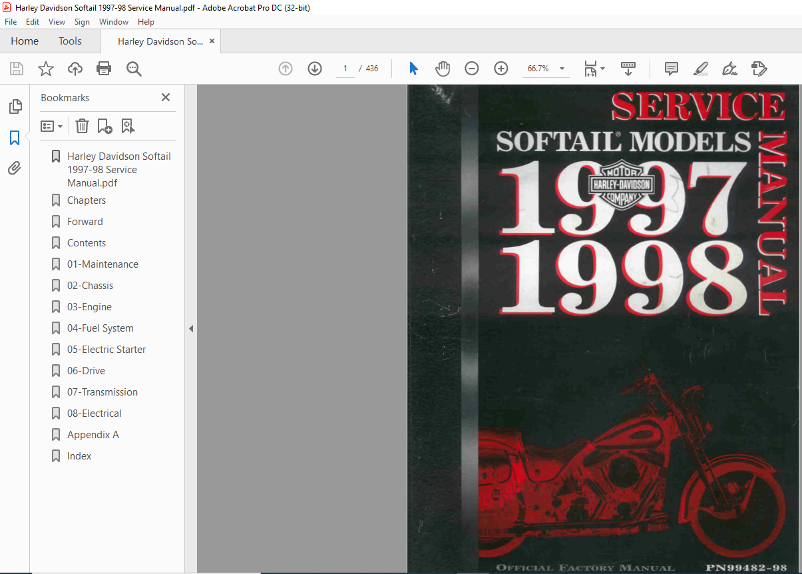The width and height of the screenshot is (802, 574).
Task: Open the Attachments paperclip panel
Action: click(x=15, y=168)
